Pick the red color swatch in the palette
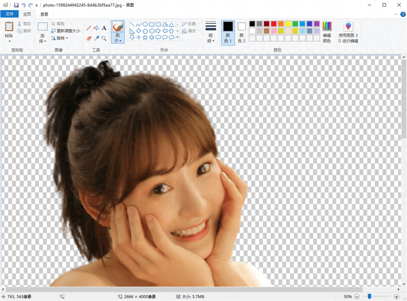407x301 pixels. 274,24
